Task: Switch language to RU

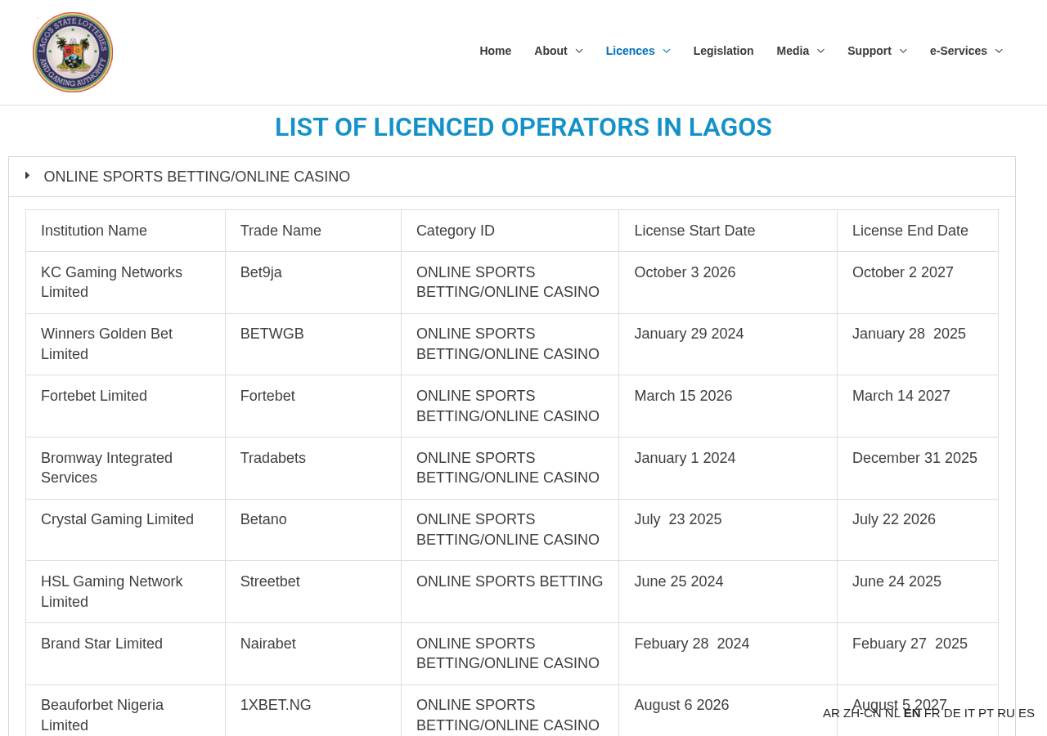Action: coord(1006,713)
